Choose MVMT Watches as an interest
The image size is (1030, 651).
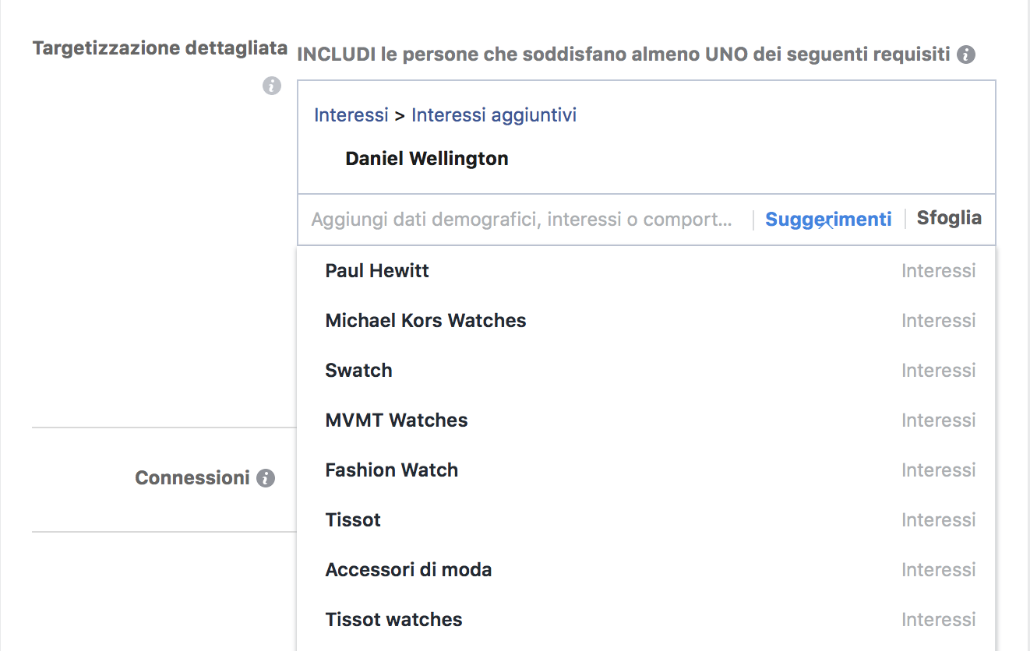tap(397, 420)
